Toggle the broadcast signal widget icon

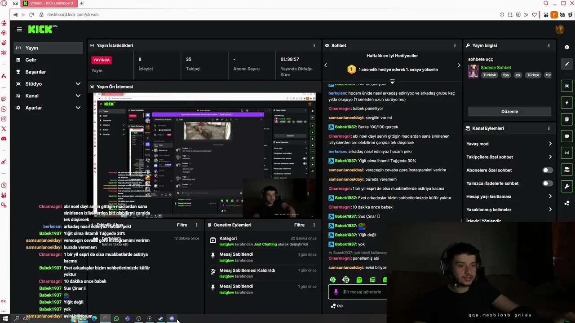point(567,153)
